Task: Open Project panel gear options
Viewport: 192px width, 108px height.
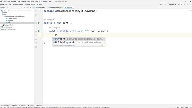Action: click(31, 7)
